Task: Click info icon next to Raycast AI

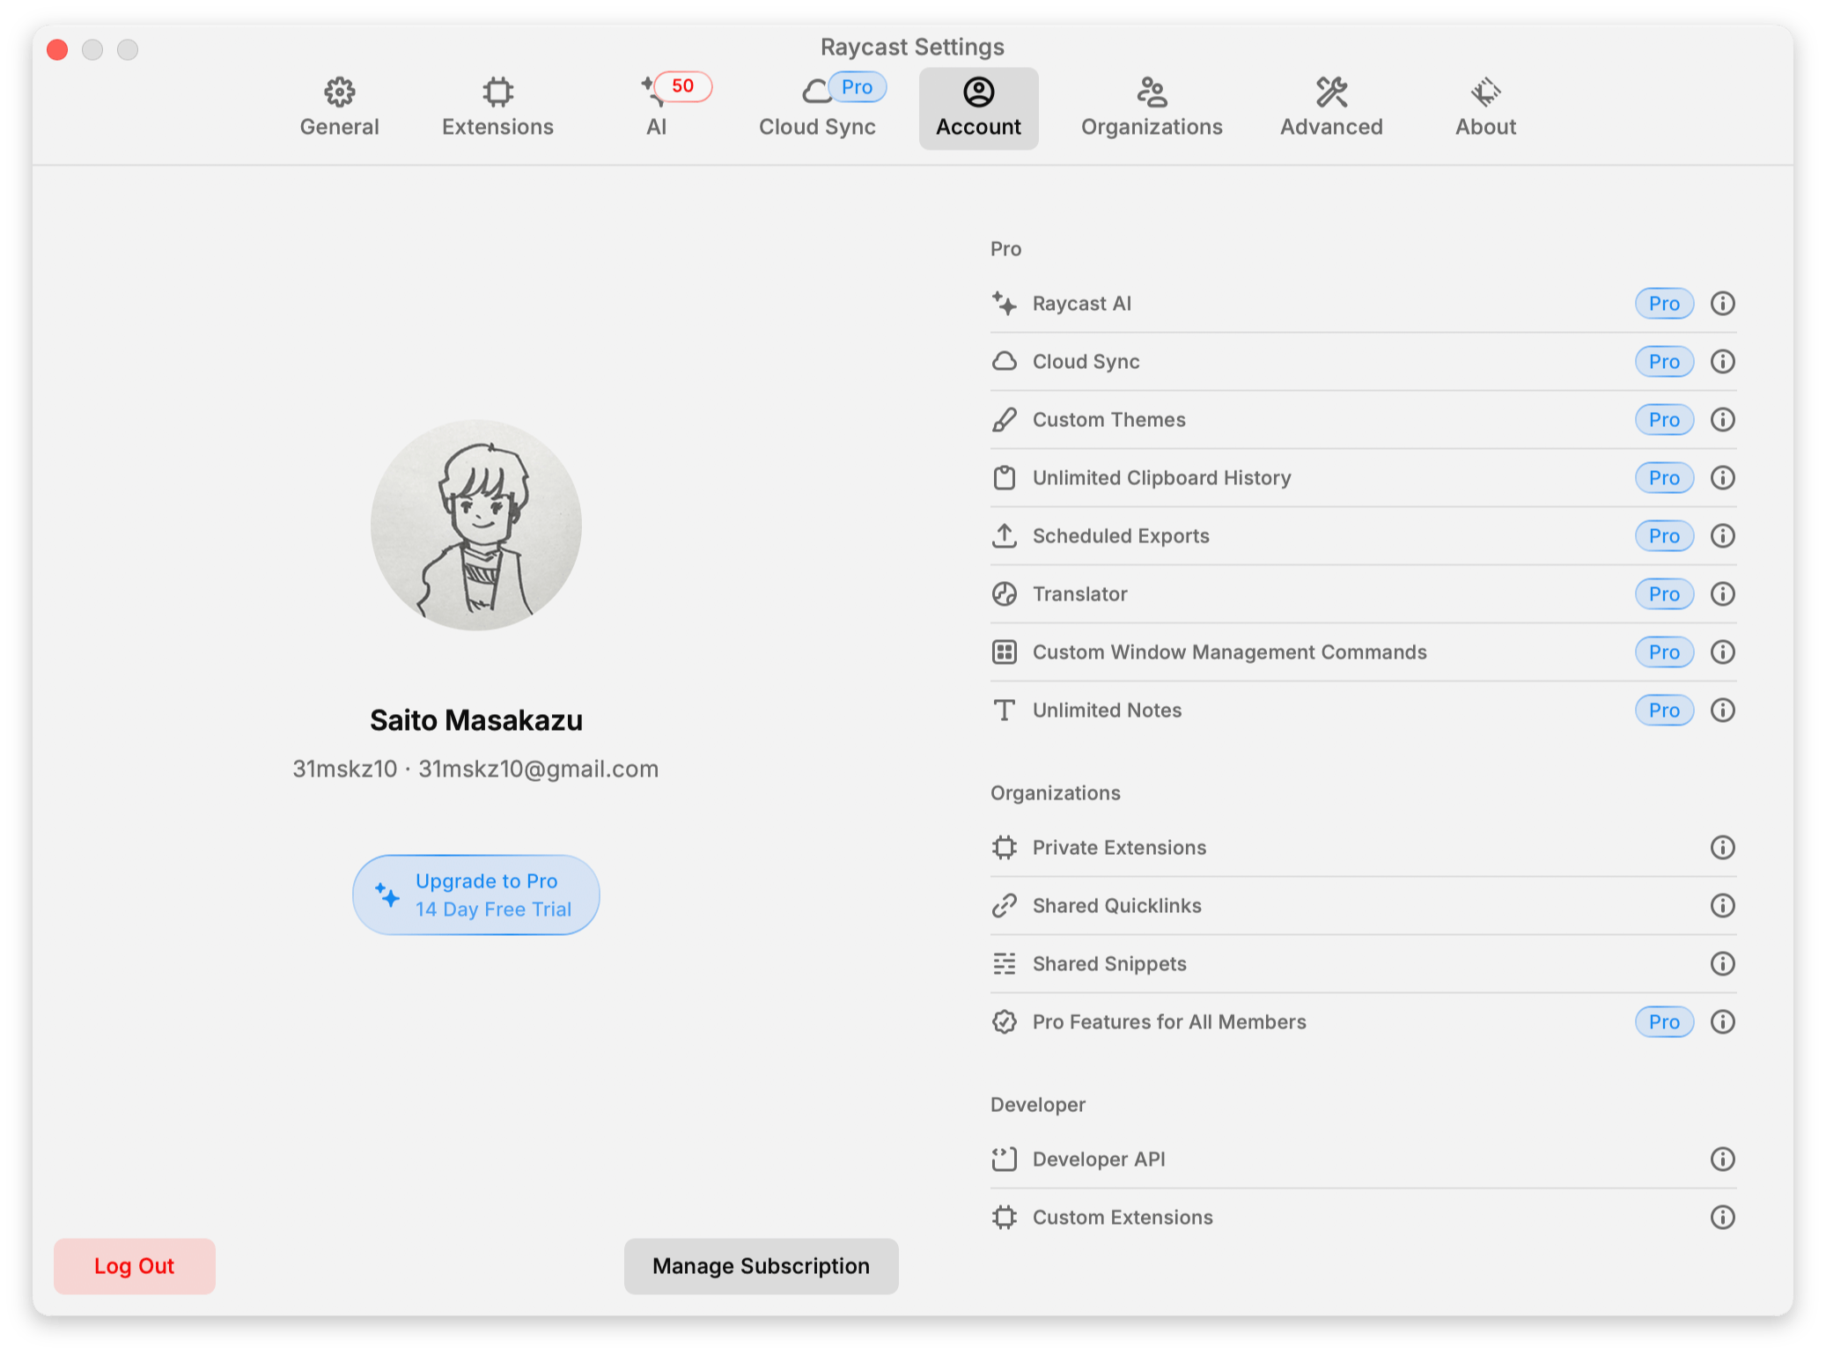Action: 1722,304
